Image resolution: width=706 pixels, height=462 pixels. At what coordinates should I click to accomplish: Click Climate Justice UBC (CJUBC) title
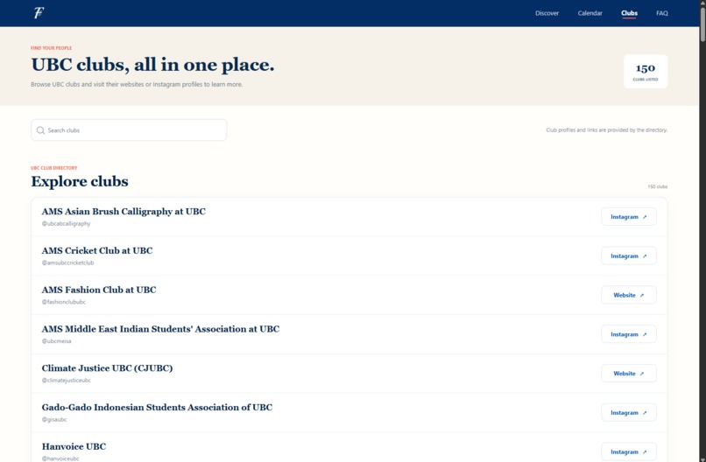click(x=107, y=368)
